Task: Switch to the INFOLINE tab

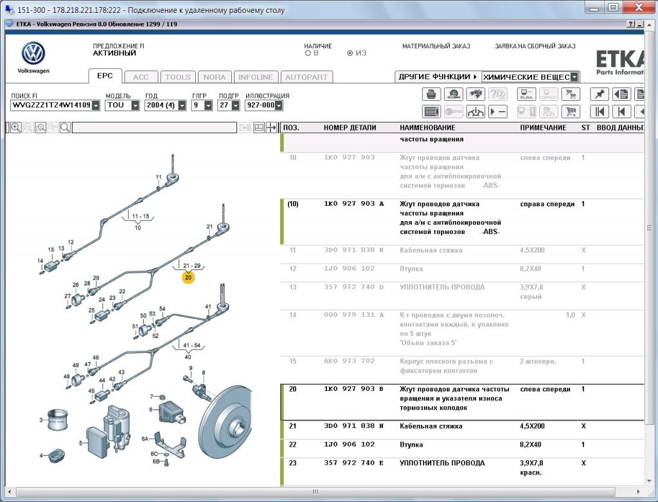Action: [x=256, y=77]
